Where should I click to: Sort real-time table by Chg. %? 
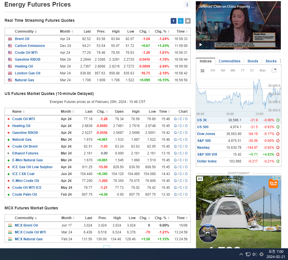click(162, 31)
